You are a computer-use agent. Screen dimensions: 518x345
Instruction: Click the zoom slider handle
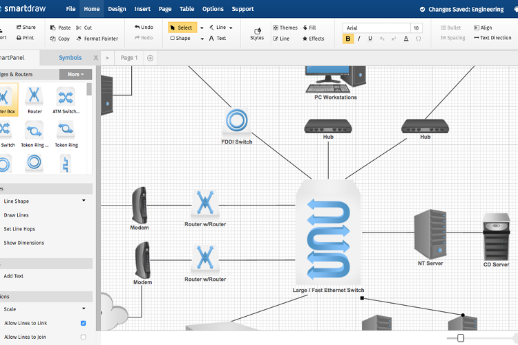point(461,338)
